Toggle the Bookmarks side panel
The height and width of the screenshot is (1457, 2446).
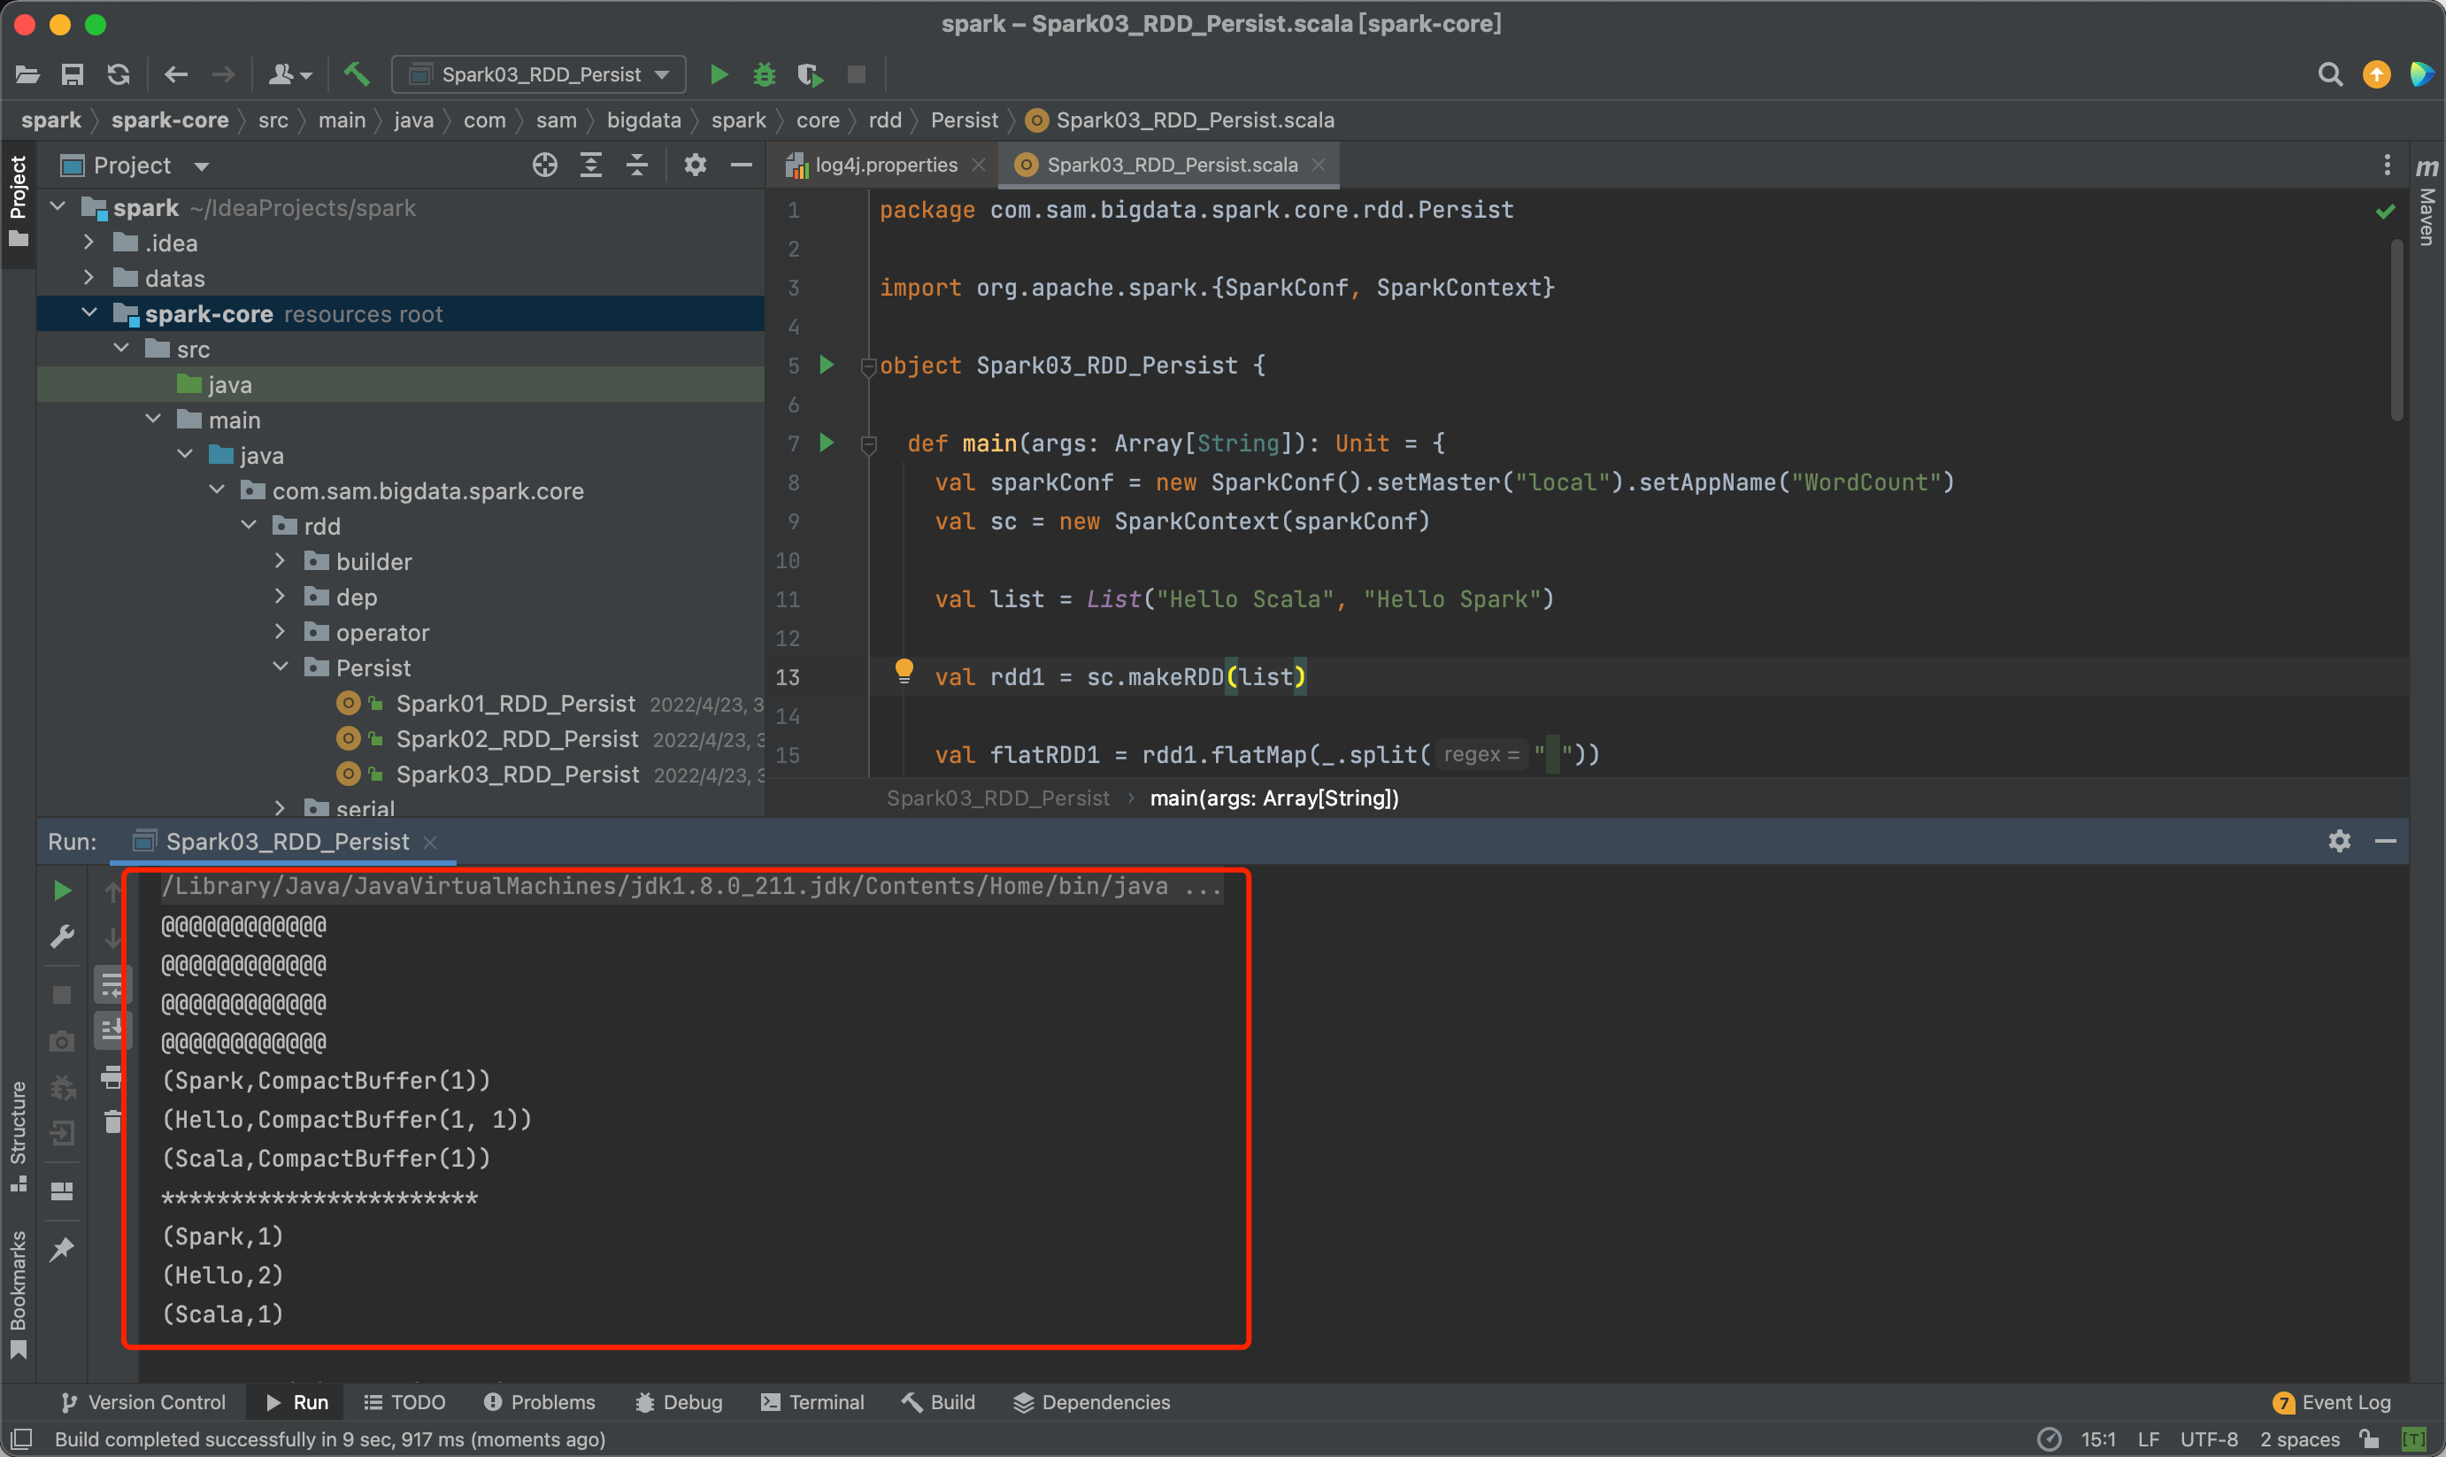[x=18, y=1293]
